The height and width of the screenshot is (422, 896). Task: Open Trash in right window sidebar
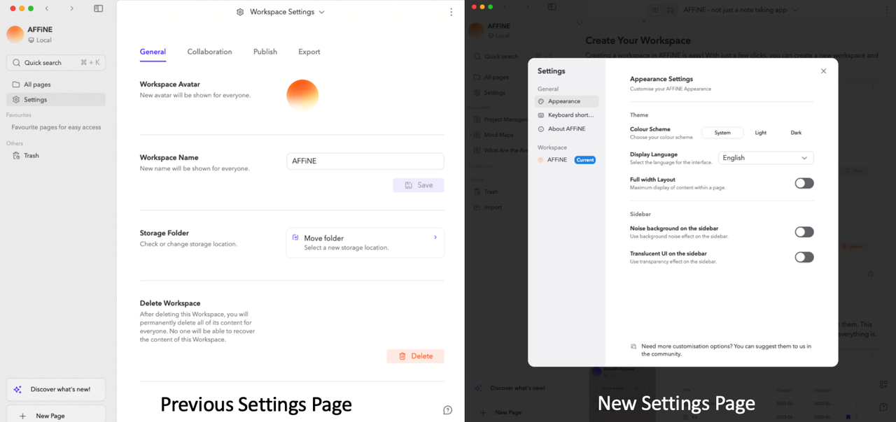point(491,191)
